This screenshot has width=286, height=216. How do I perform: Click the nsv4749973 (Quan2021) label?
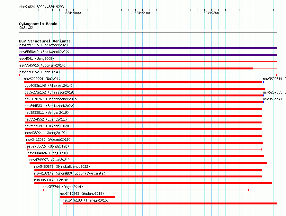(49, 160)
